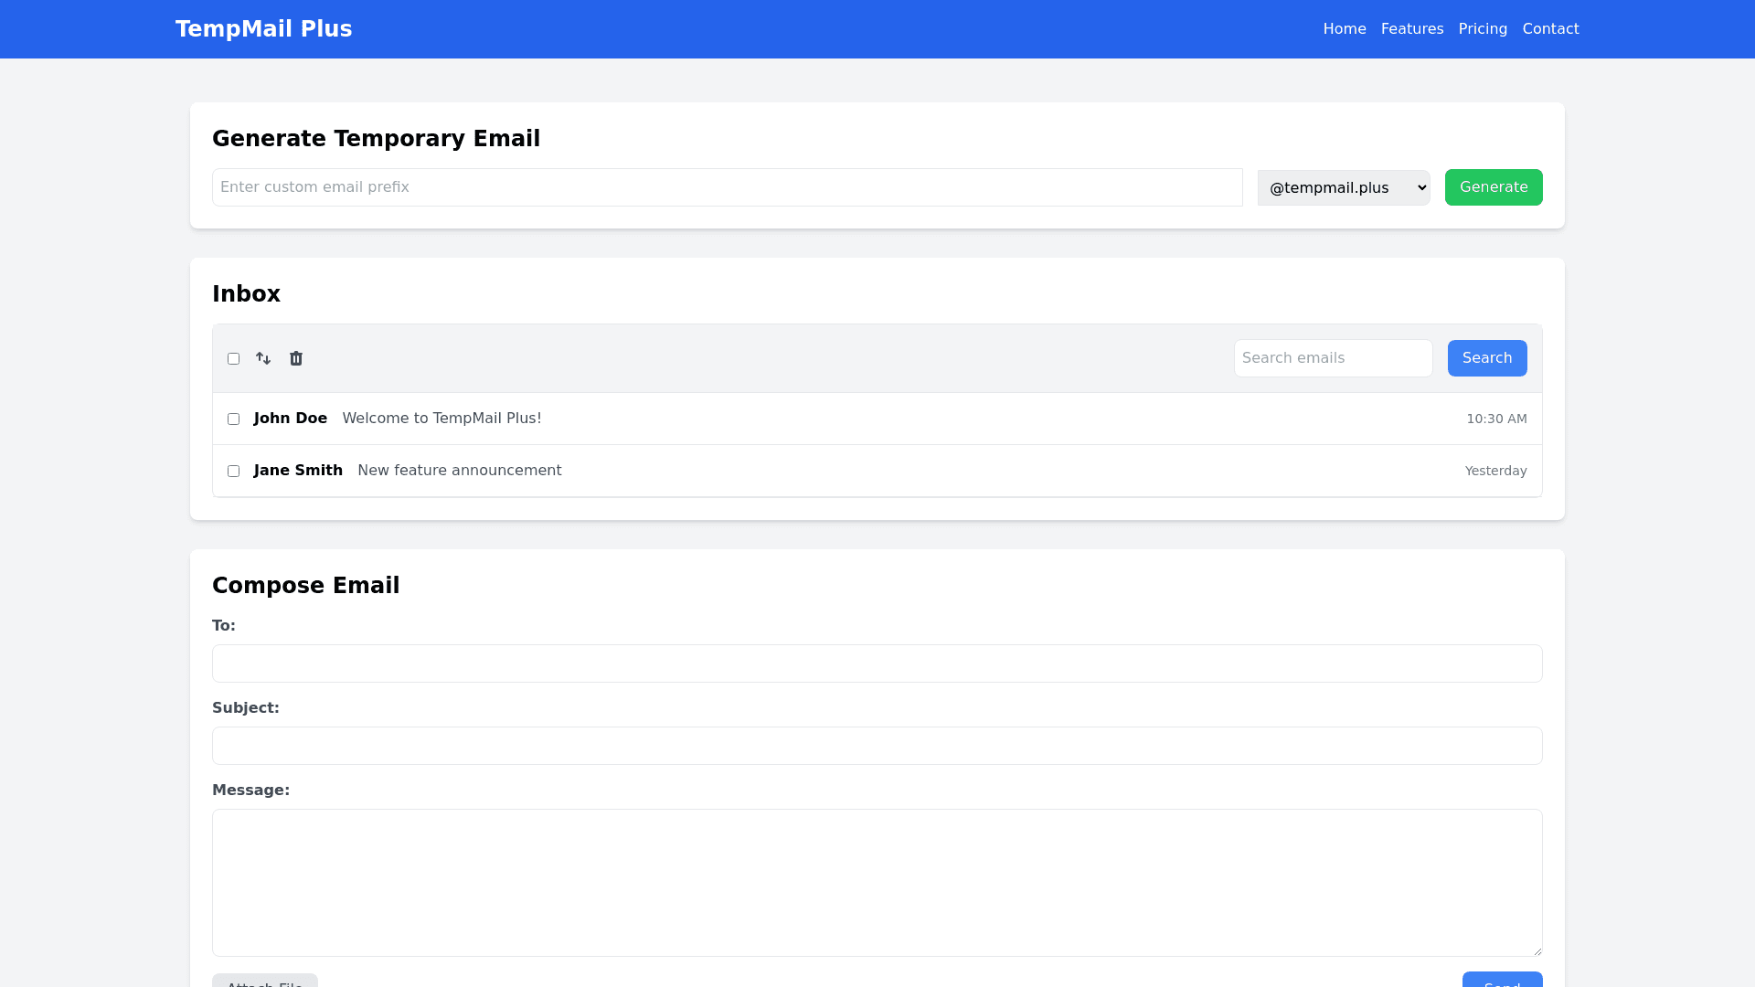This screenshot has width=1755, height=987.
Task: Click the To recipient field
Action: point(877,663)
